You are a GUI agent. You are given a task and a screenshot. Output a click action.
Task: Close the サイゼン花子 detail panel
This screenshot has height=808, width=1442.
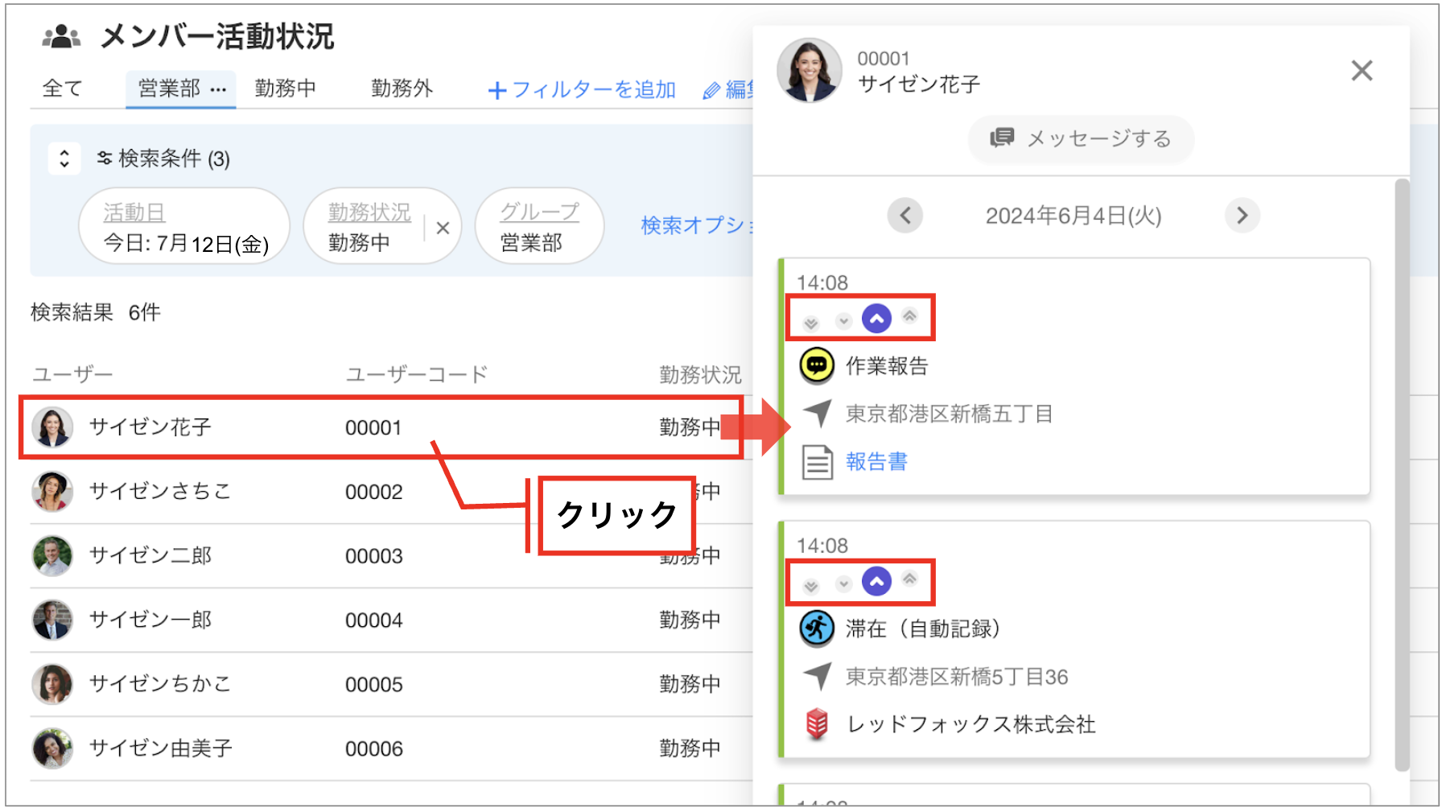[x=1362, y=71]
